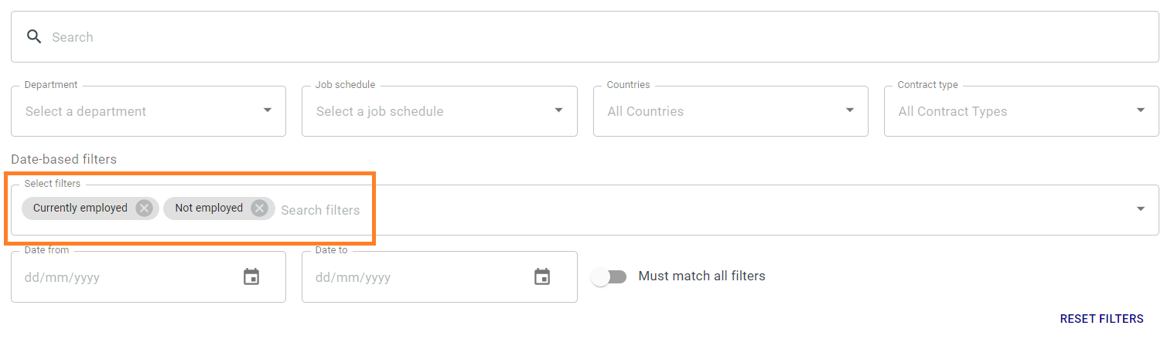Click the Must match all filters label

(701, 276)
